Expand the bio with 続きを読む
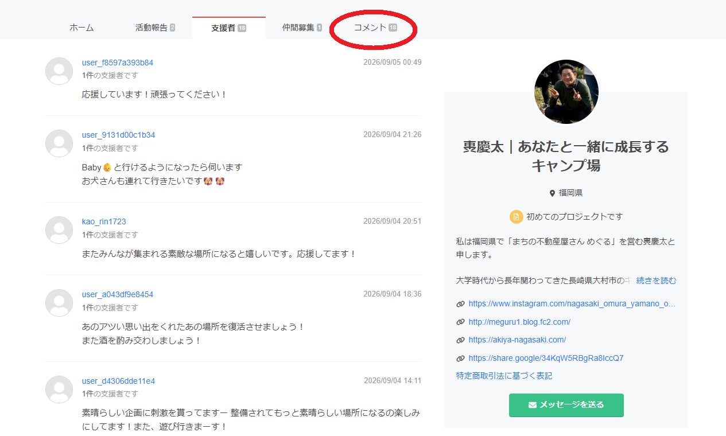This screenshot has width=726, height=436. (657, 281)
